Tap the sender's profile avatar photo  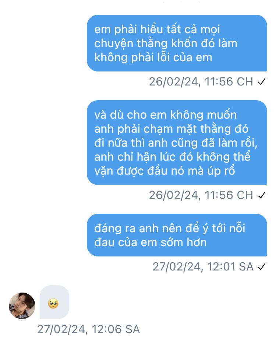22,306
